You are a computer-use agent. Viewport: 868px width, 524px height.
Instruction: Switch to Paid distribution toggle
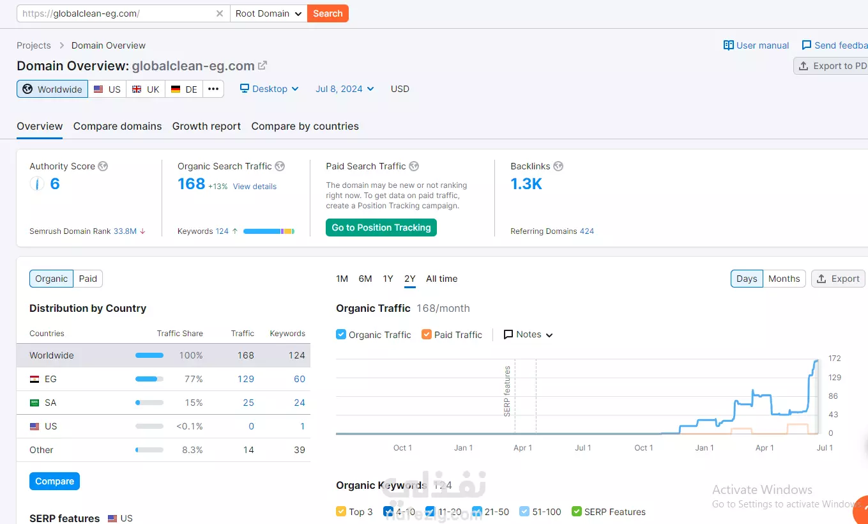click(x=88, y=279)
